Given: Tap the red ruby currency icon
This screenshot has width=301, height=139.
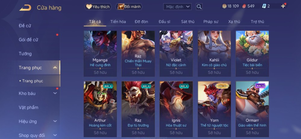Looking at the screenshot, I should tap(244, 6).
